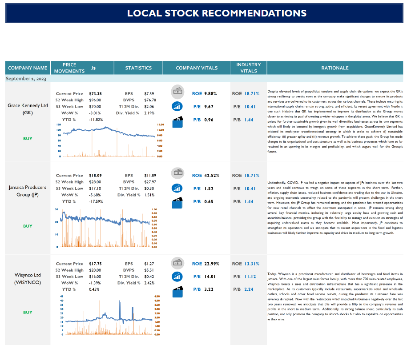Select the YTD % value '-11.82%'

(x=96, y=120)
